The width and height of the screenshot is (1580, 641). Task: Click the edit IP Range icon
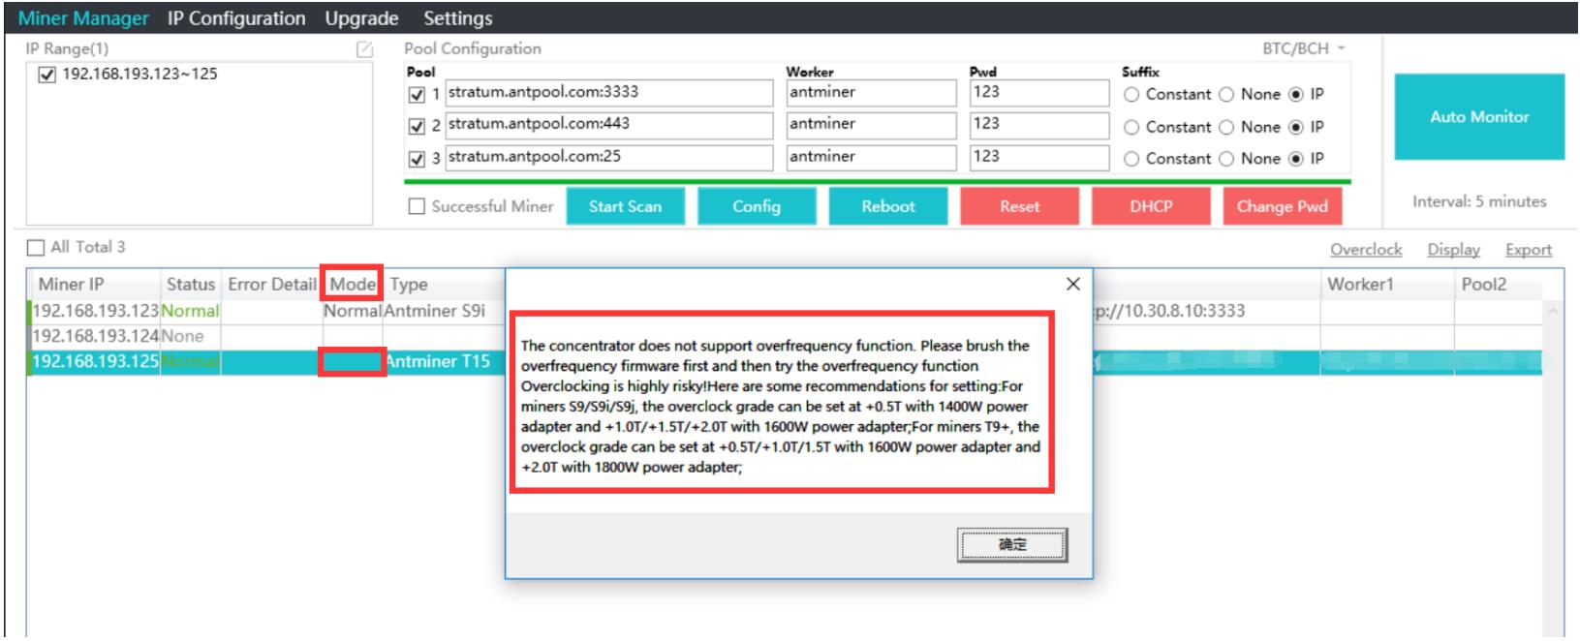(364, 49)
